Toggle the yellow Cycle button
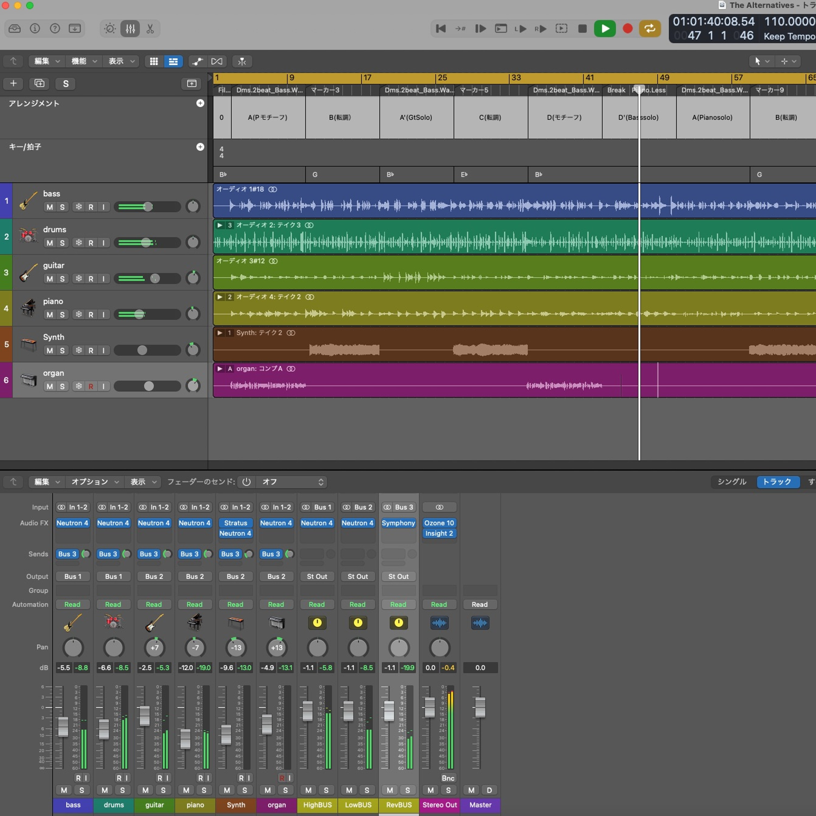 coord(650,29)
